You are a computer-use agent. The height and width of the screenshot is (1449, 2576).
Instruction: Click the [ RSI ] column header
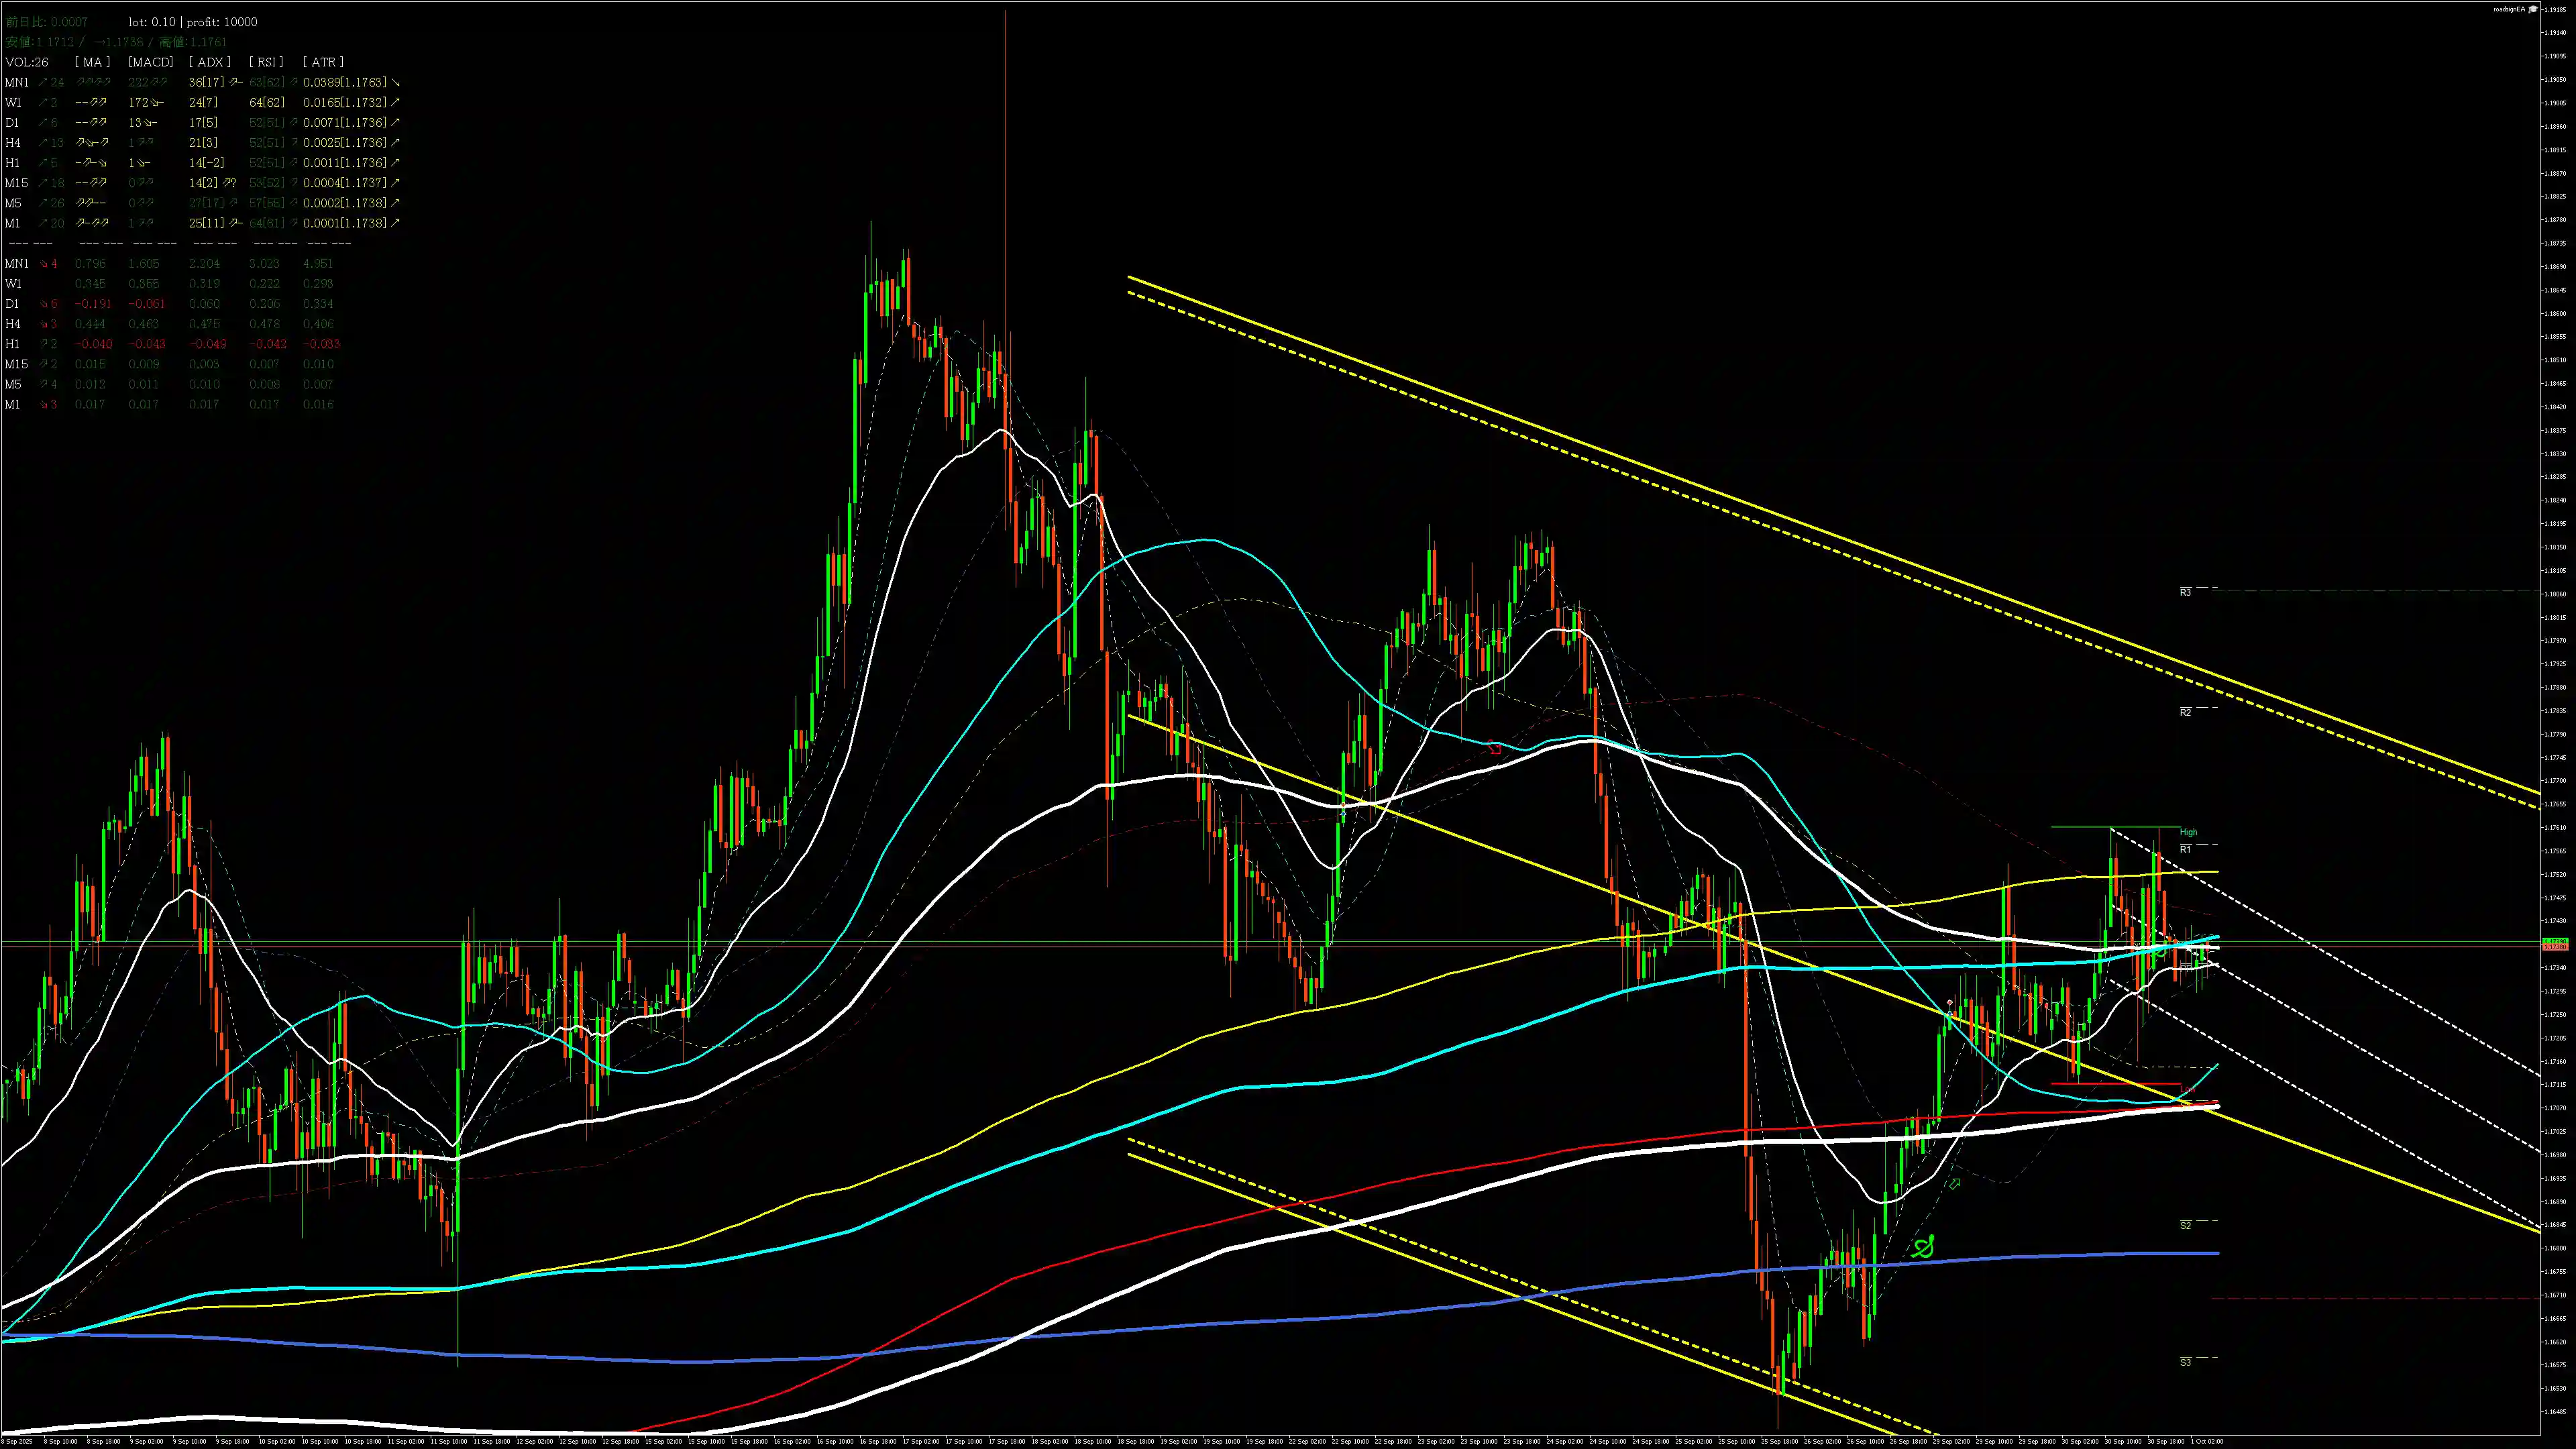(266, 62)
